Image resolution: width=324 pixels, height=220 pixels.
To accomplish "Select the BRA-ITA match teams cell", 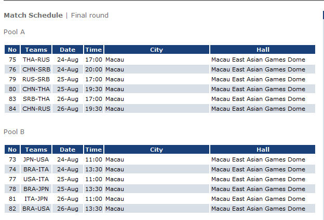I will point(36,169).
